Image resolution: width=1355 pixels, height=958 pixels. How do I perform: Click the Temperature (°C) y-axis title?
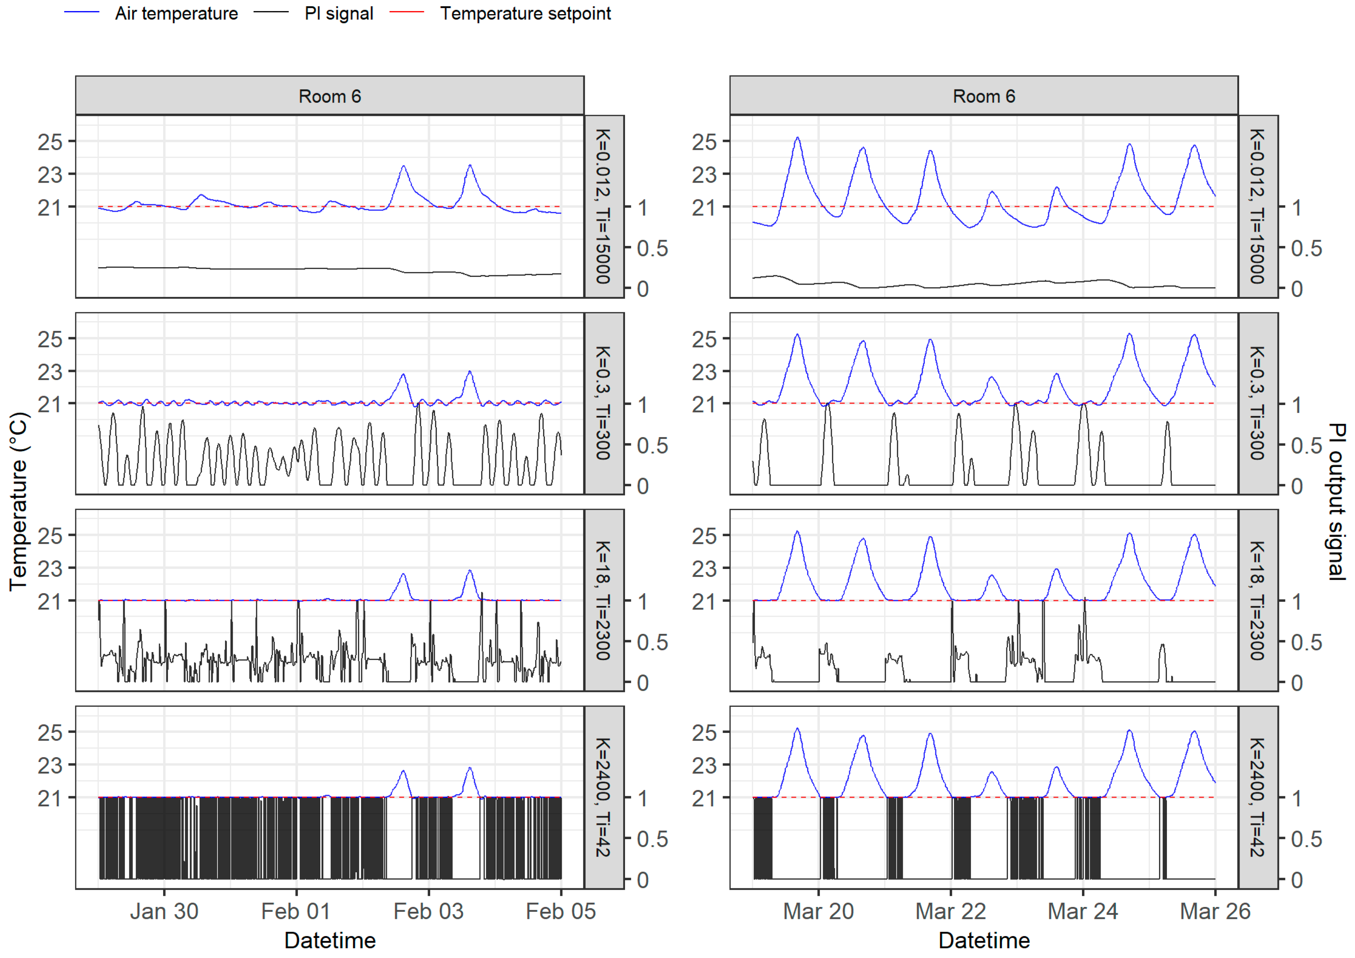point(19,502)
